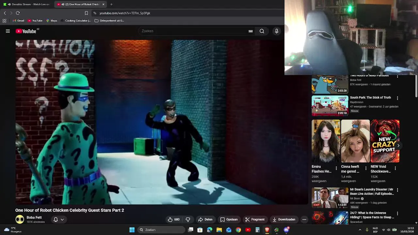
Task: Click the Robot Chicken video player
Action: 162,122
